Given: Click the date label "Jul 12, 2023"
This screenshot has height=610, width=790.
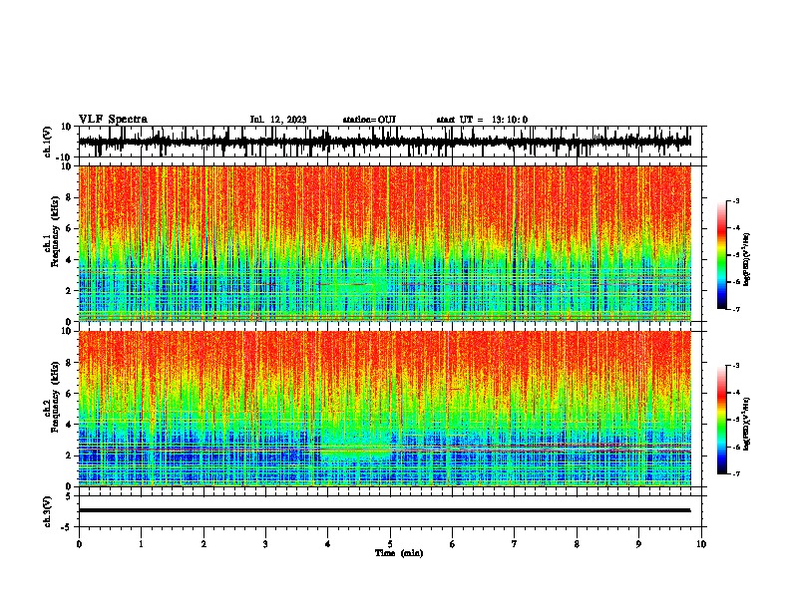Looking at the screenshot, I should click(x=278, y=120).
